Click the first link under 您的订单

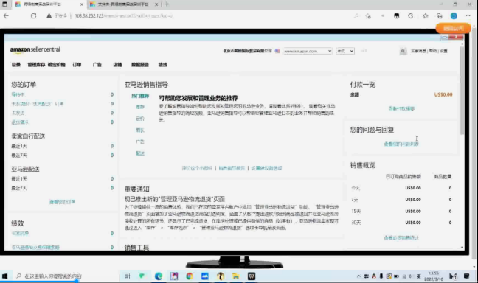coord(18,95)
